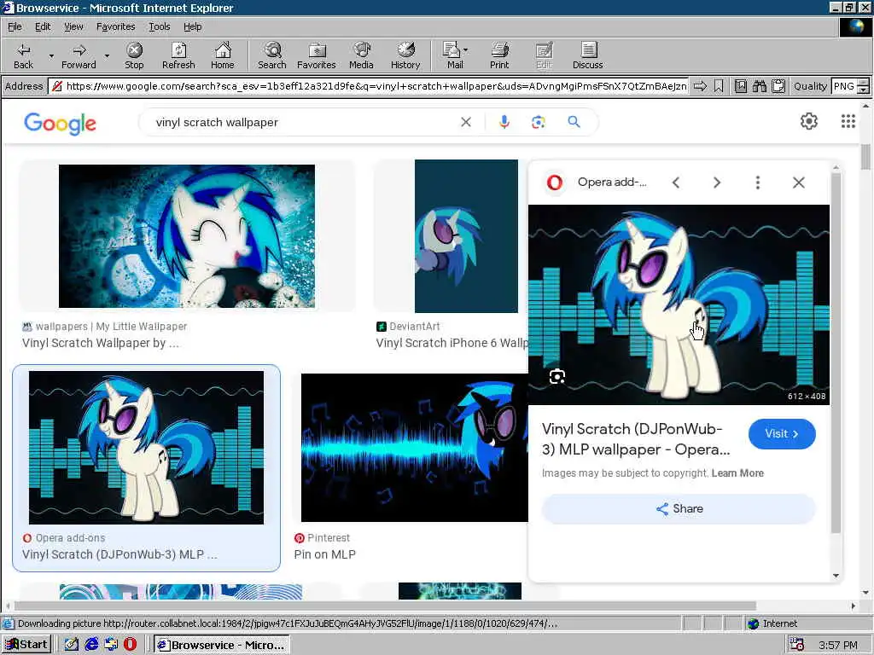Open the Search toolbar pane
Screen dimensions: 874x655
click(x=272, y=55)
